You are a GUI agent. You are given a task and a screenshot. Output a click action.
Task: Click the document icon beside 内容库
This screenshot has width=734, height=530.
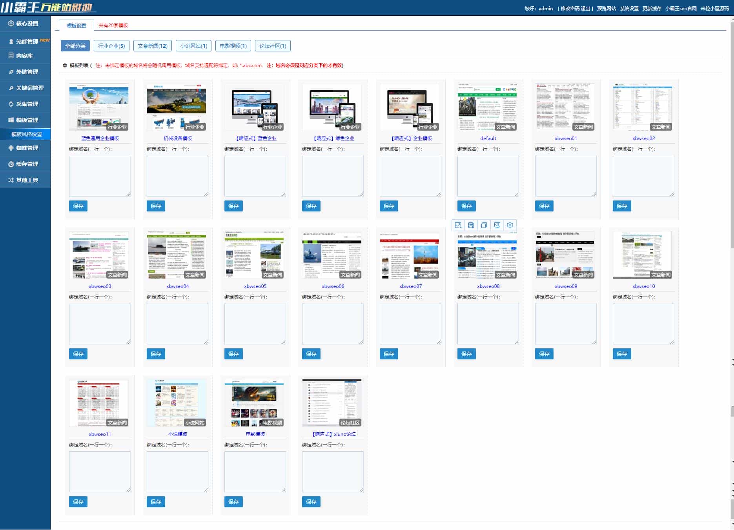coord(11,56)
